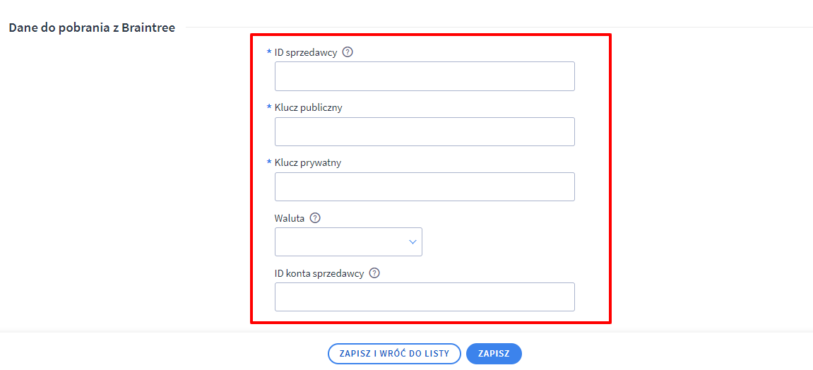Focus the ID sprzedawcy text field

(x=425, y=76)
